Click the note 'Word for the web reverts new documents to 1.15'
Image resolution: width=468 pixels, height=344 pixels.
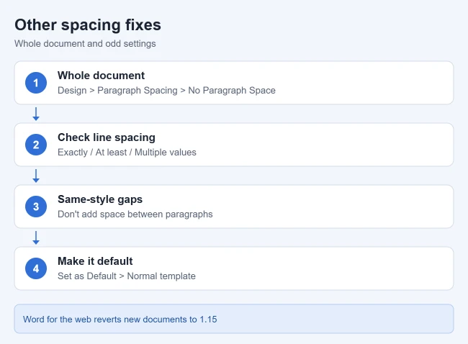click(120, 320)
